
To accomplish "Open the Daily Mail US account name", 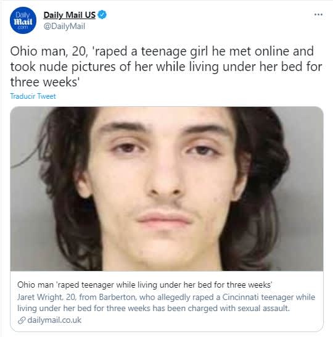I will (x=69, y=15).
